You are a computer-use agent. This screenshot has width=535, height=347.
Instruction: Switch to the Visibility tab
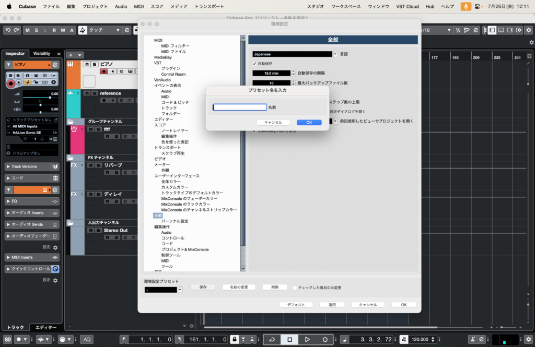(x=42, y=53)
